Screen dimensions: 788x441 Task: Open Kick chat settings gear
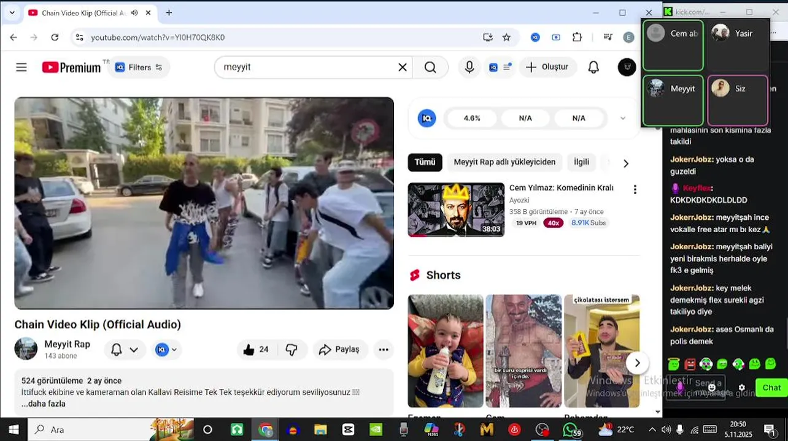[x=741, y=388]
